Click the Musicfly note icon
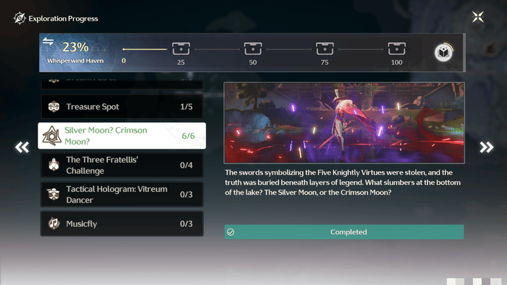This screenshot has width=507, height=285. pos(54,223)
